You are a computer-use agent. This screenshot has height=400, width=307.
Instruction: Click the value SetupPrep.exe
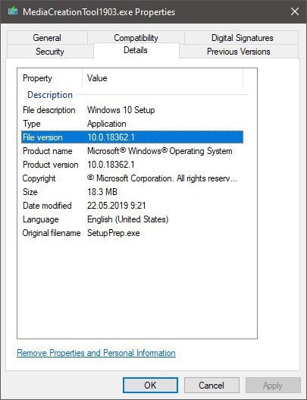point(114,233)
